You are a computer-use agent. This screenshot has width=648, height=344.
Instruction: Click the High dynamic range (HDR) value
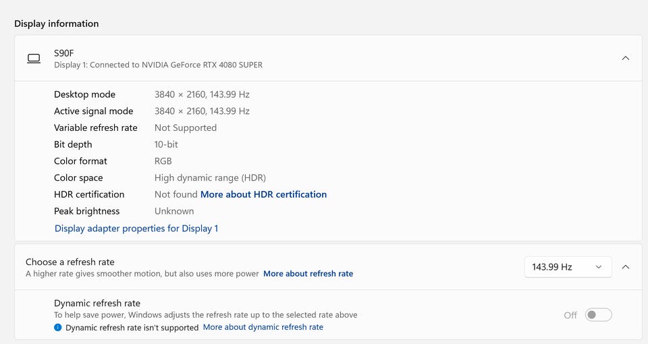(210, 178)
